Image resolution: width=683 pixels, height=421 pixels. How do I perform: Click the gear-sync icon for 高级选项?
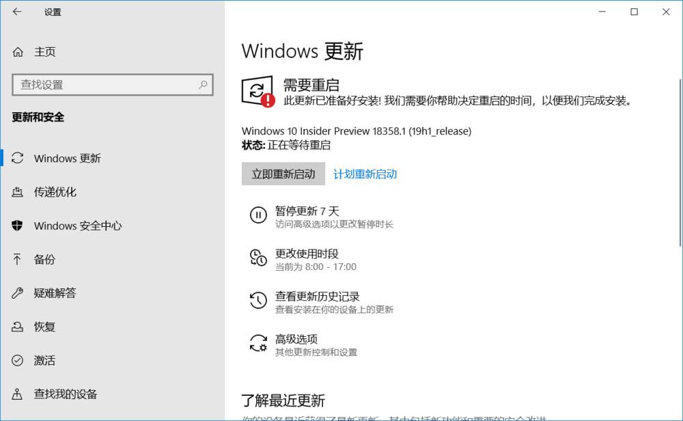(258, 343)
